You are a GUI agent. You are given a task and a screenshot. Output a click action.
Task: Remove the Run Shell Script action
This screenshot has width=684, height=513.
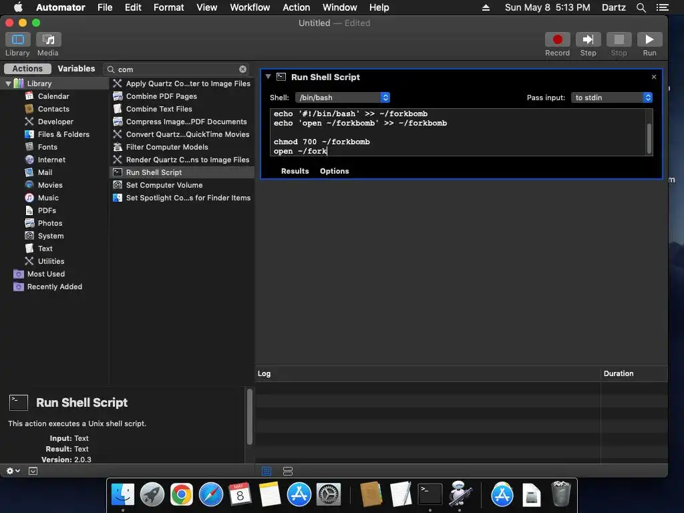click(x=653, y=77)
